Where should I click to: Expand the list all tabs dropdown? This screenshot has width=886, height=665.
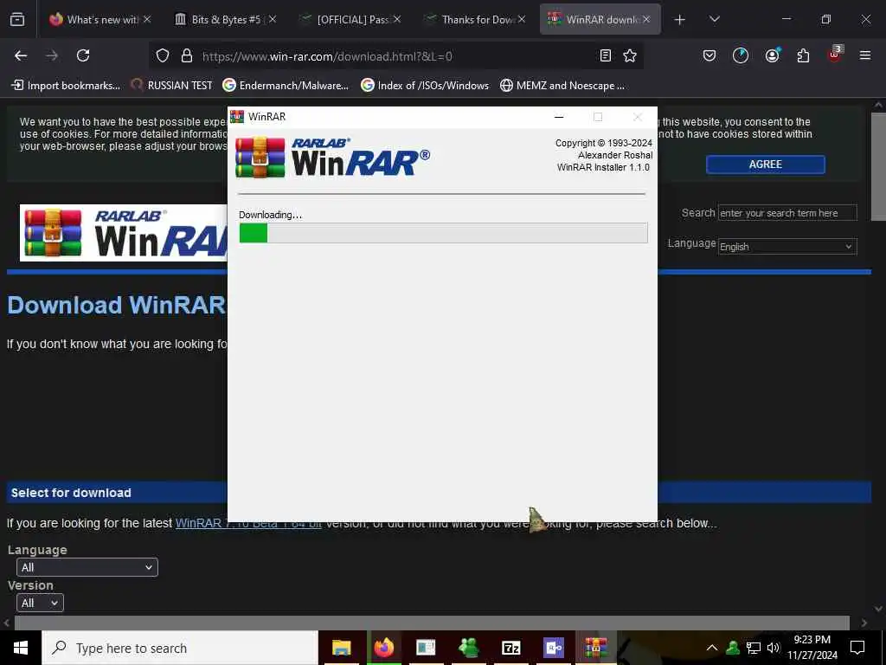[714, 19]
